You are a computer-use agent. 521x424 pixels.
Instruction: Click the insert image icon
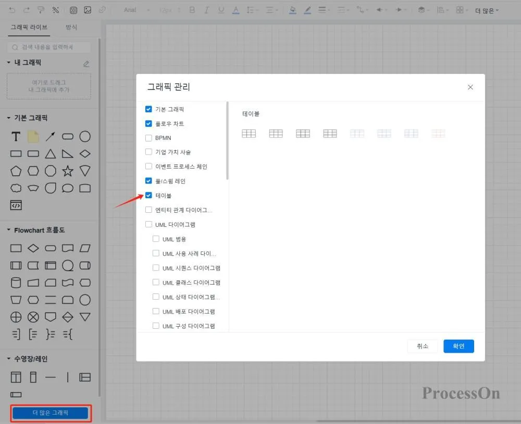click(88, 10)
